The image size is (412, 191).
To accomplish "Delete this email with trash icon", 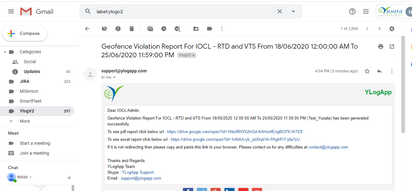I will coord(132,29).
